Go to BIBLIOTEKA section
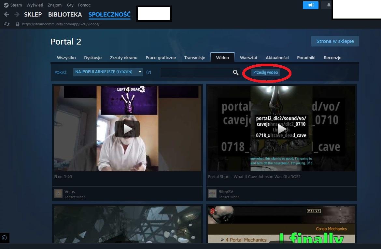The width and height of the screenshot is (381, 249). coord(65,15)
